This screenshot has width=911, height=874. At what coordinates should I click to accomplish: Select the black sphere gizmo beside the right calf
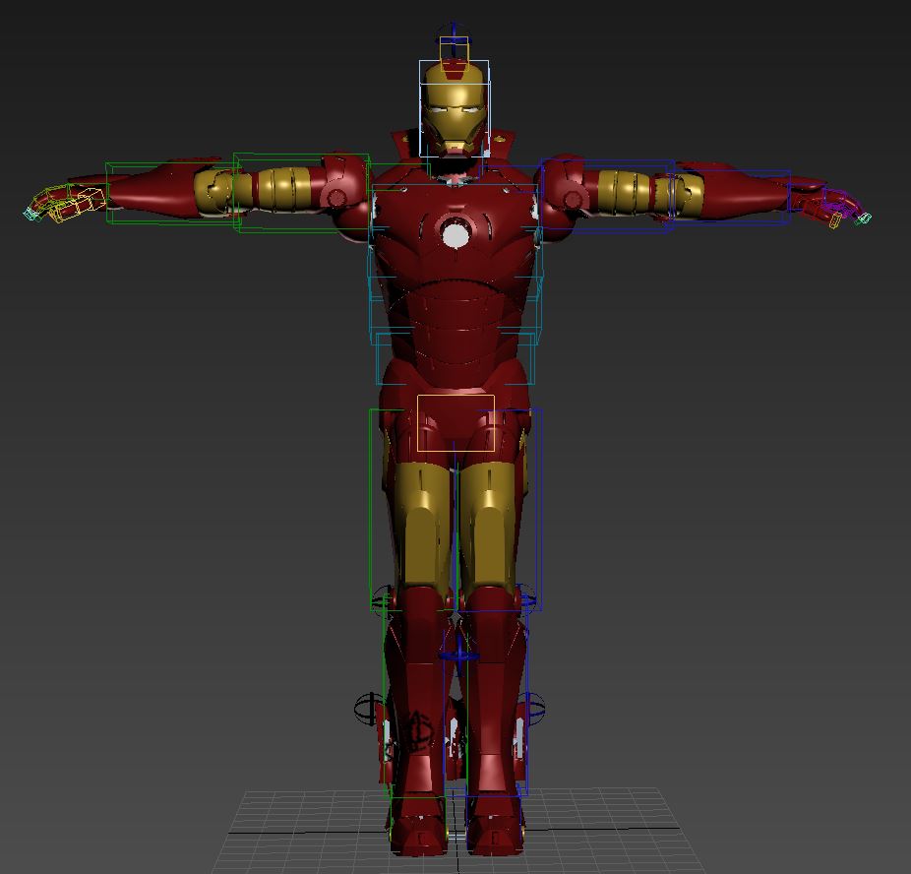coord(534,707)
